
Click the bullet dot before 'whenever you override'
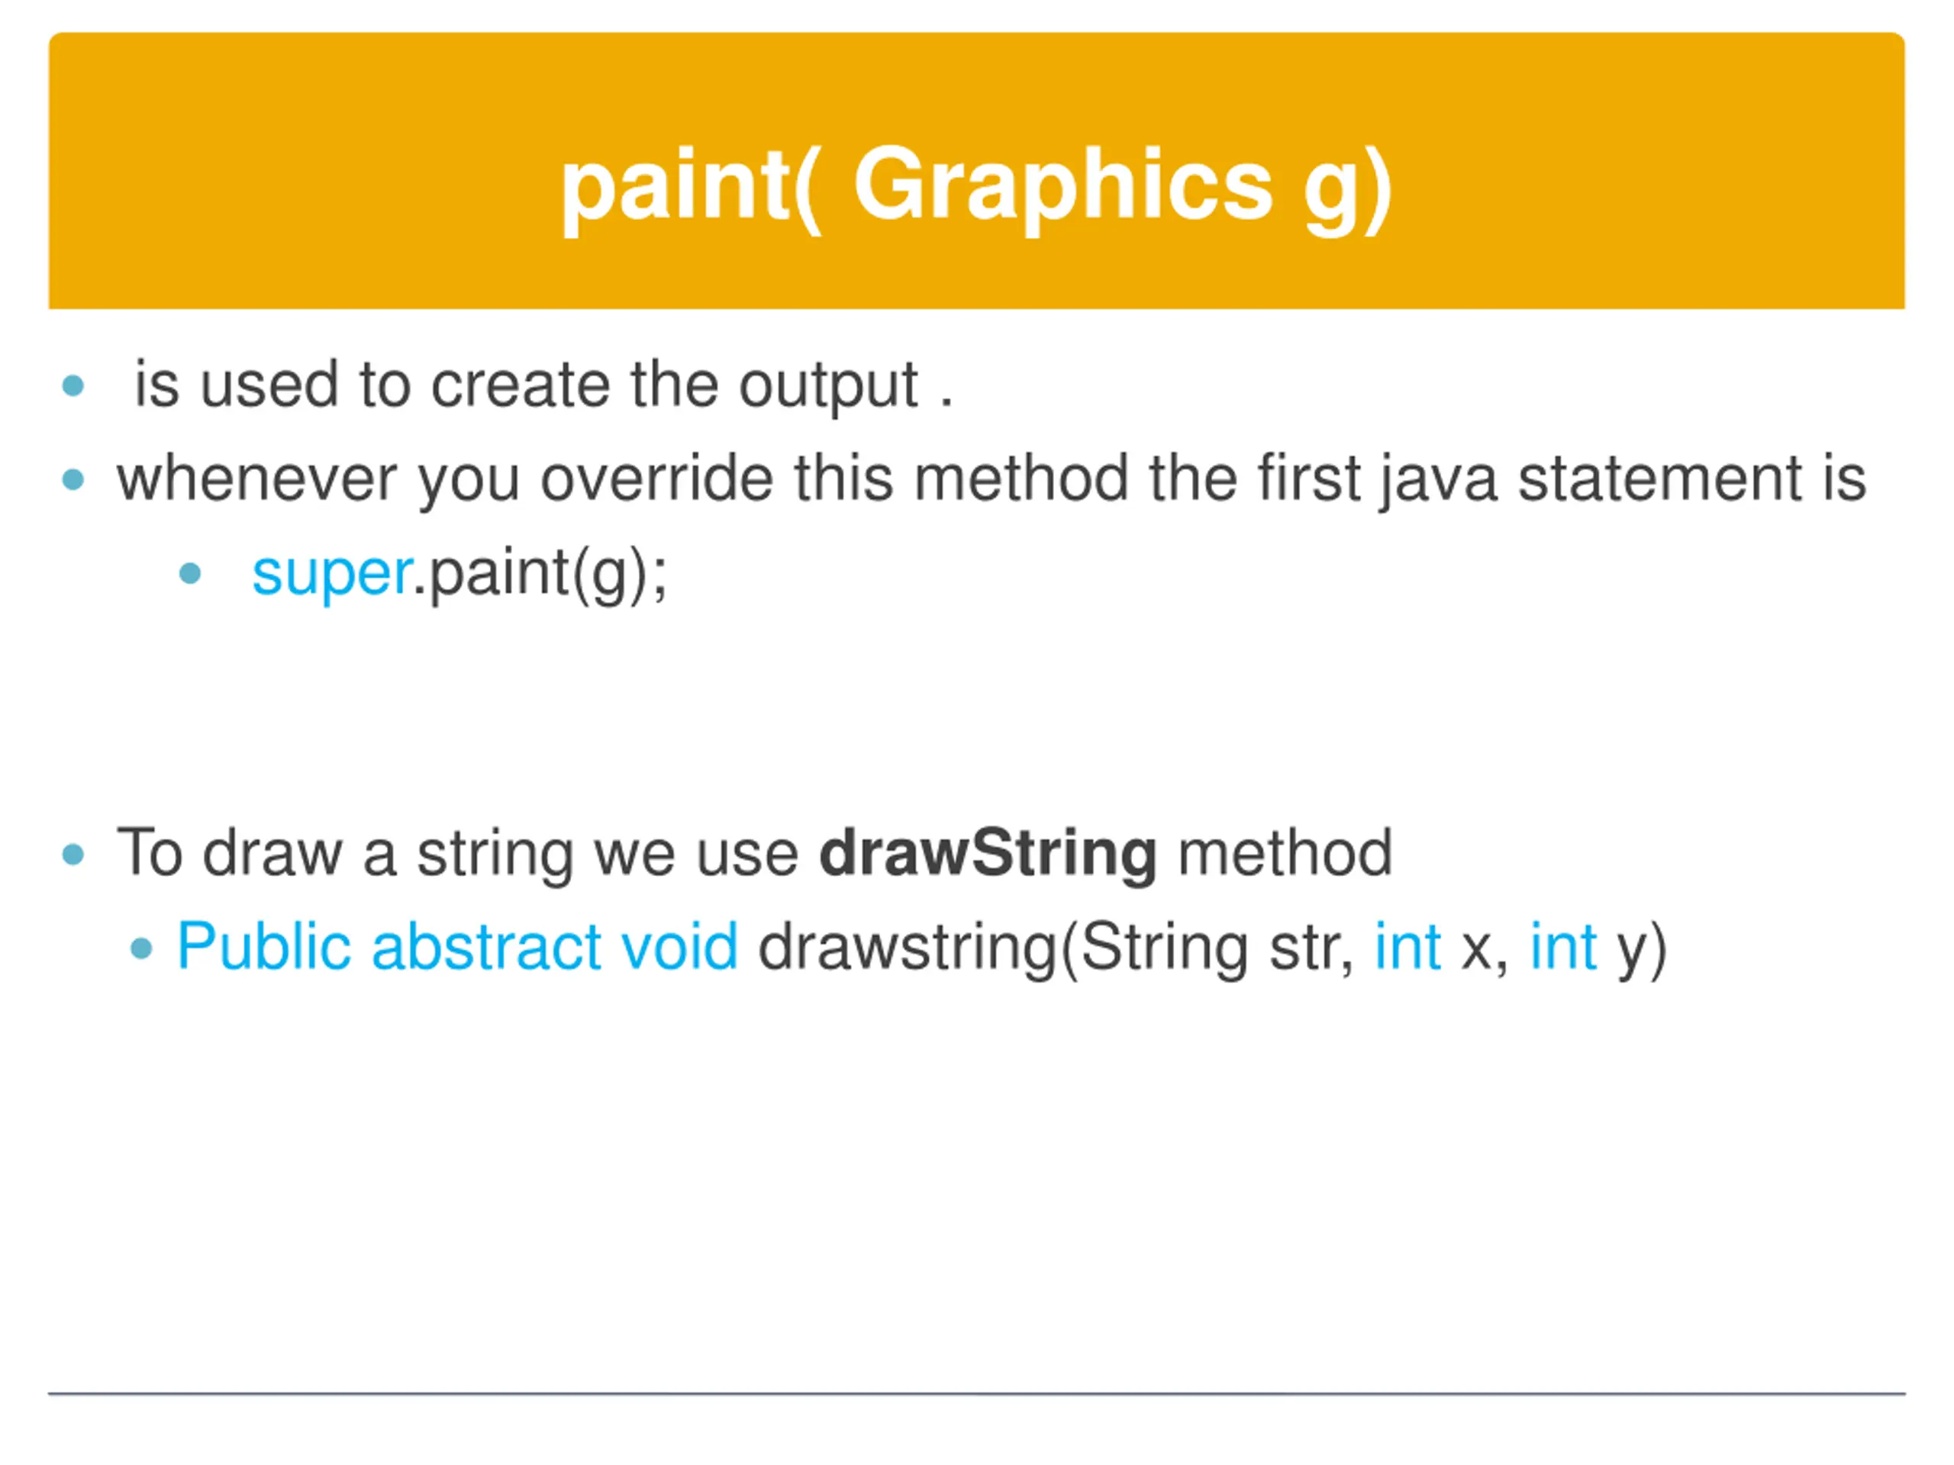click(73, 479)
